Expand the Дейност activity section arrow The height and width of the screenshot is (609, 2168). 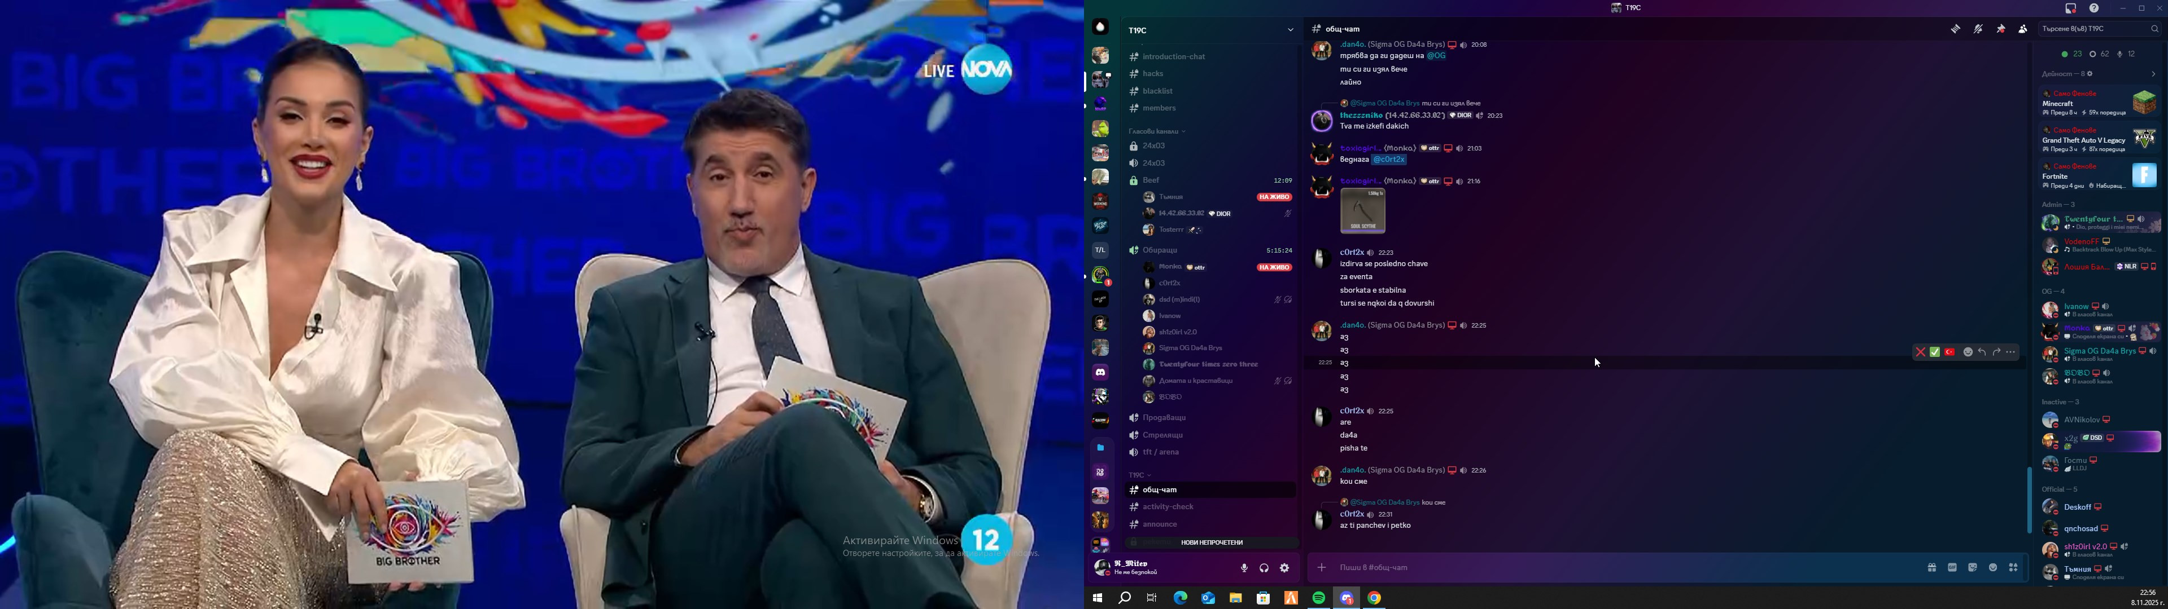click(x=2153, y=74)
